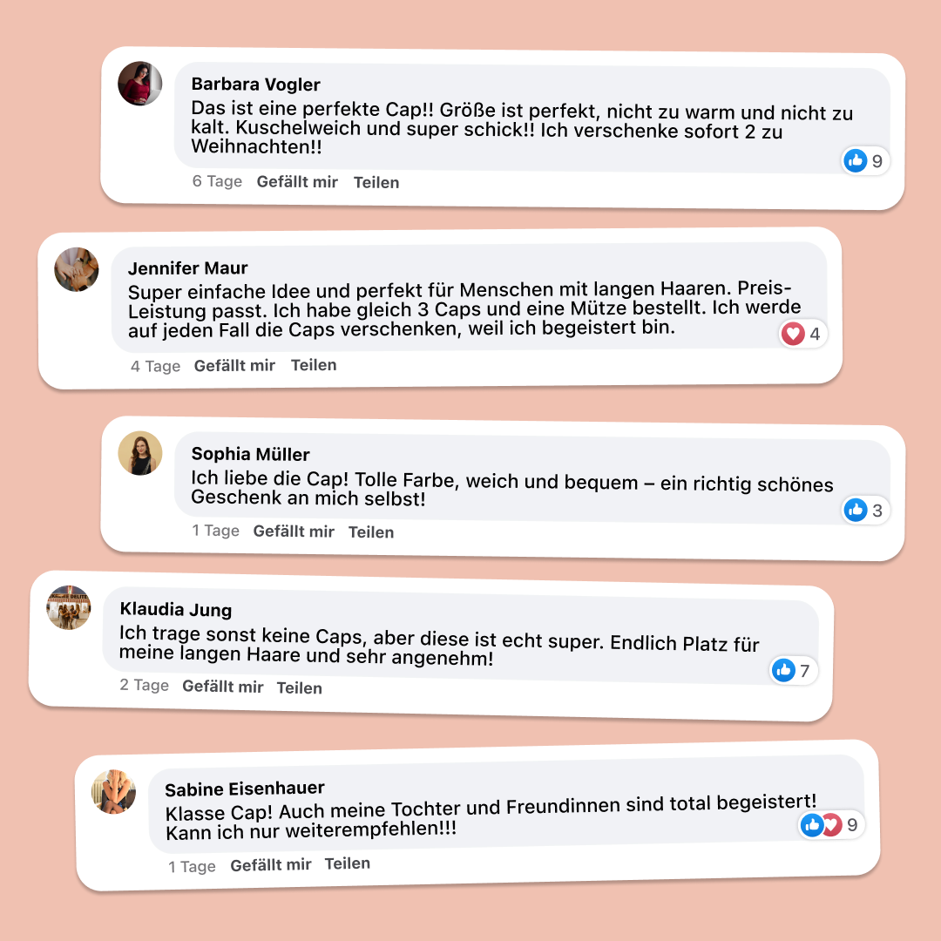Open Barbara Vogler's profile picture
This screenshot has width=941, height=941.
[x=140, y=84]
